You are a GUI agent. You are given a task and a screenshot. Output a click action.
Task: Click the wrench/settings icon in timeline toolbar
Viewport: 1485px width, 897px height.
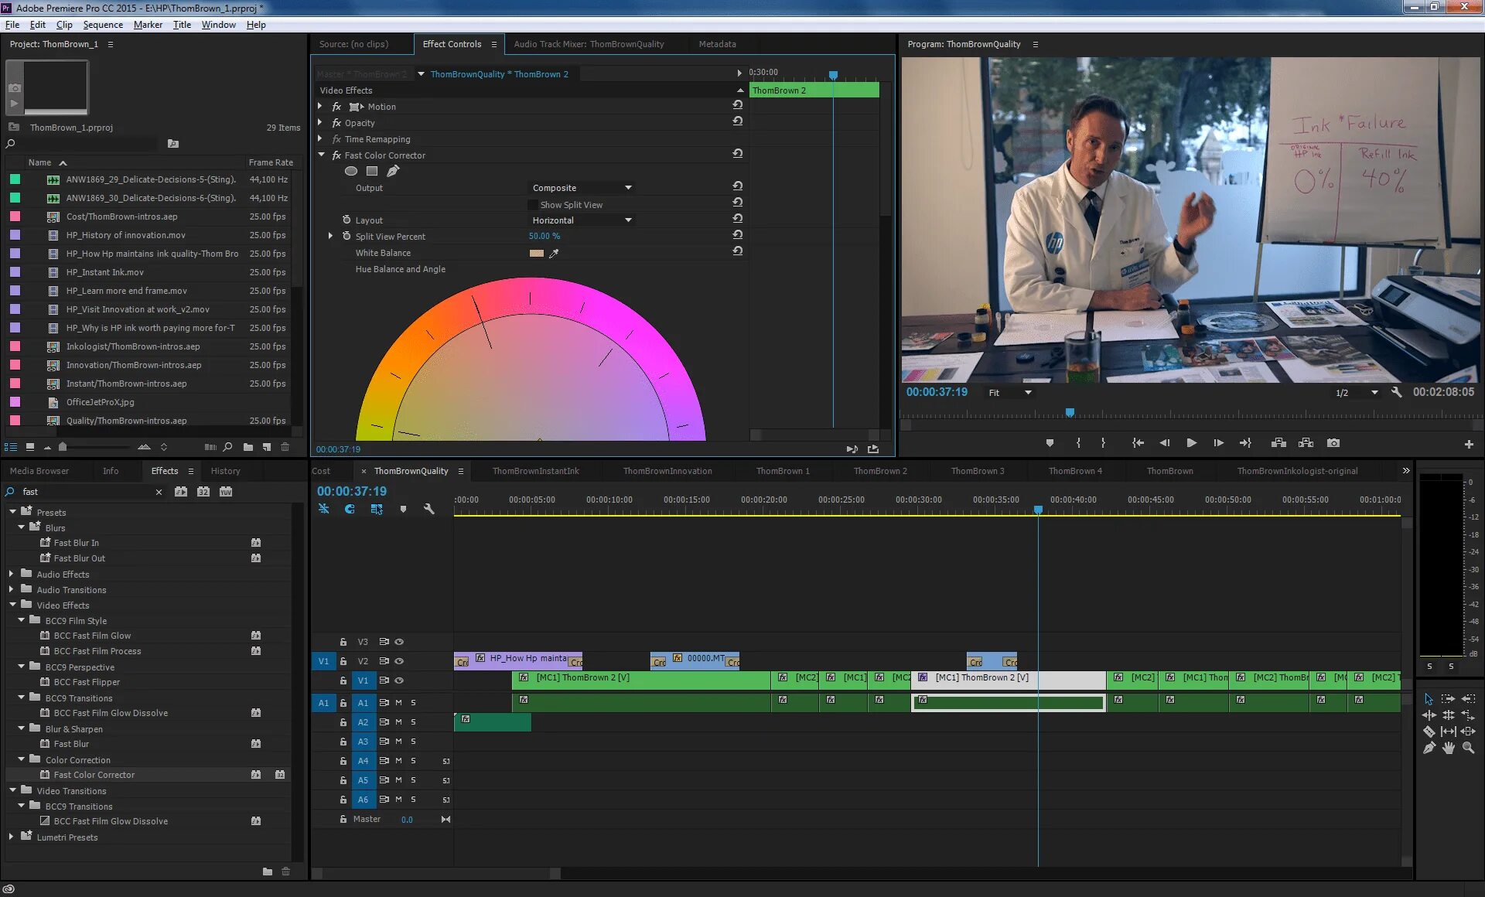[x=428, y=510]
